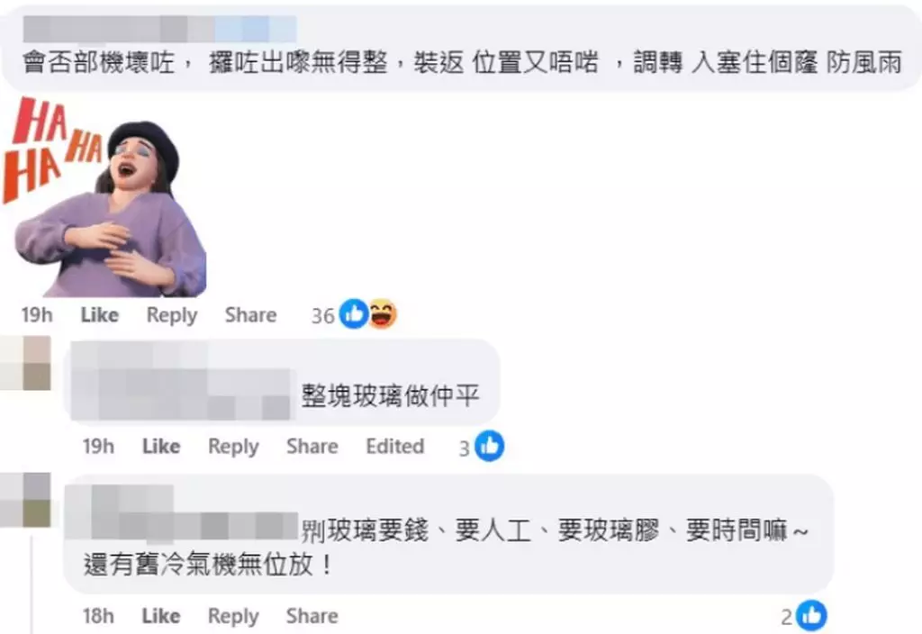Open first reply commenter's avatar
This screenshot has height=634, width=922.
26,364
